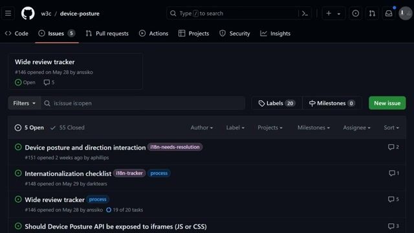Image resolution: width=414 pixels, height=233 pixels.
Task: Click the search magnifier icon in header
Action: [x=173, y=14]
